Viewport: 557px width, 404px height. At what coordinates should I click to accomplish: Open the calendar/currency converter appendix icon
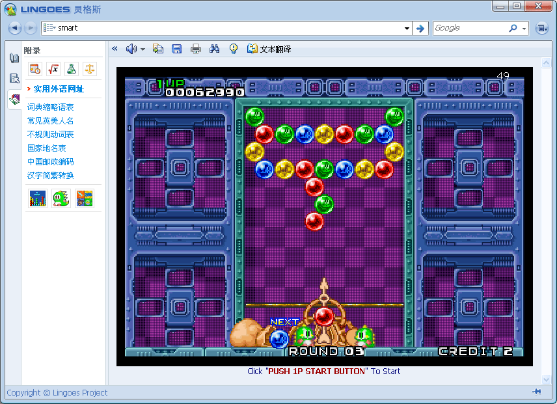[x=35, y=69]
